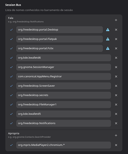The height and width of the screenshot is (154, 128).
Task: Toggle checkmark for org.freedesktop.ScreenSaver
Action: tap(11, 86)
